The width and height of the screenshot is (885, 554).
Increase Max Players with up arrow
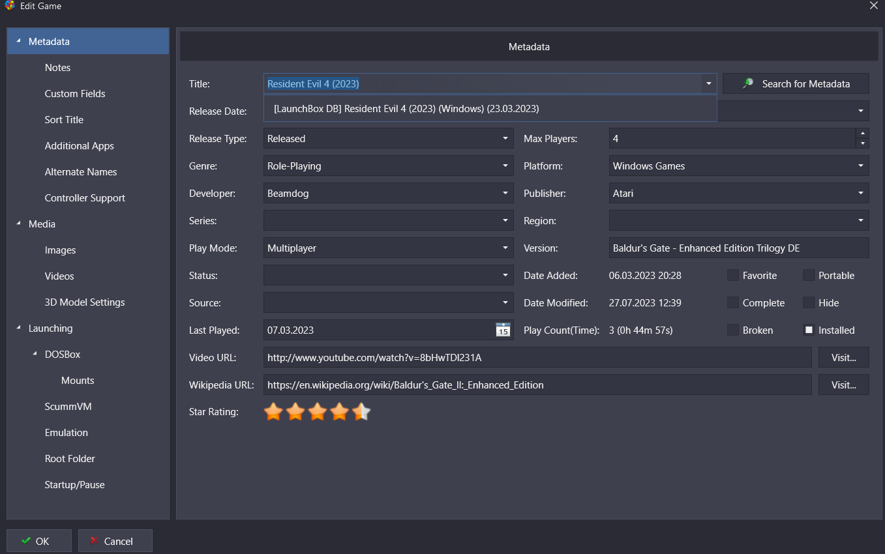coord(862,133)
